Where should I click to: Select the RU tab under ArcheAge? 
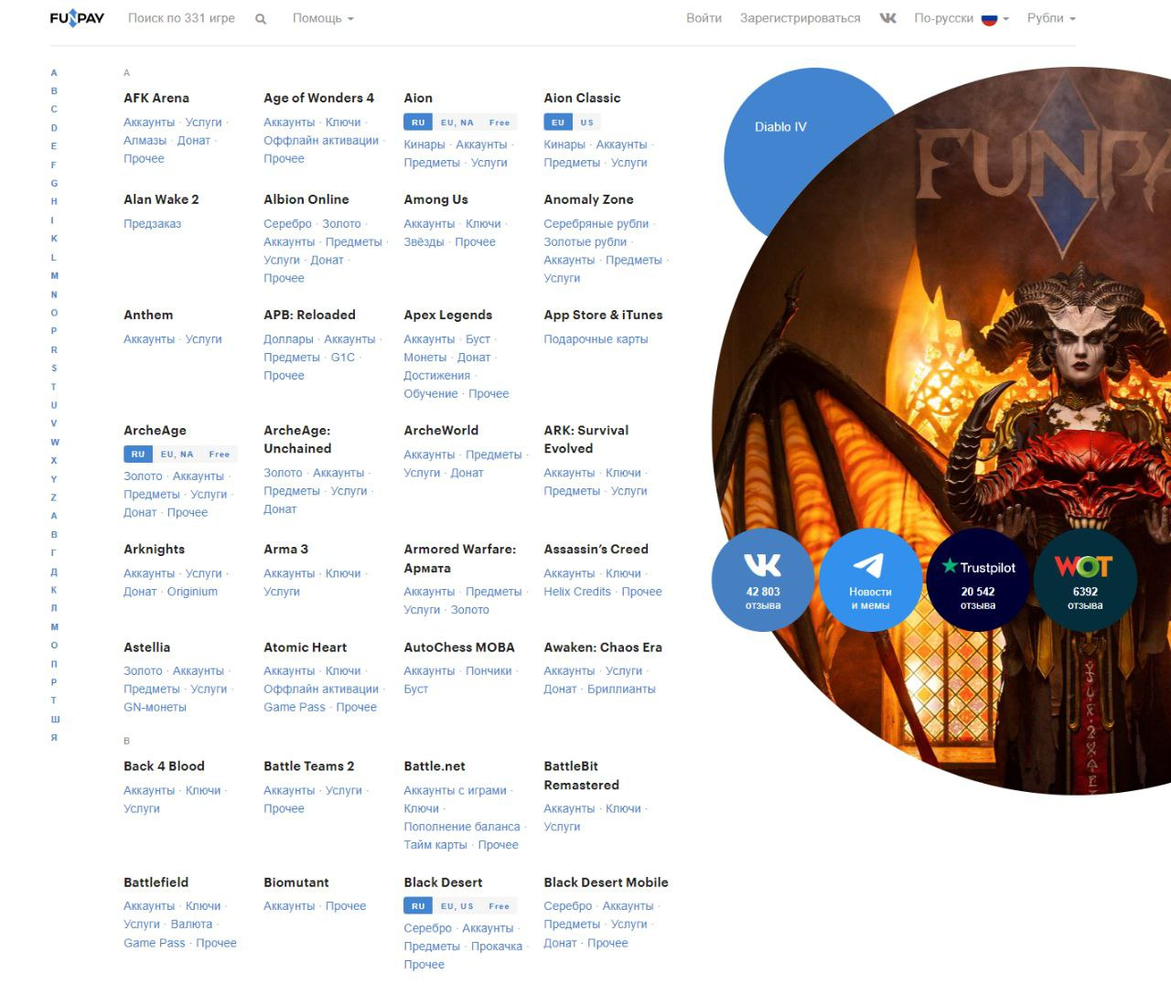(x=138, y=455)
